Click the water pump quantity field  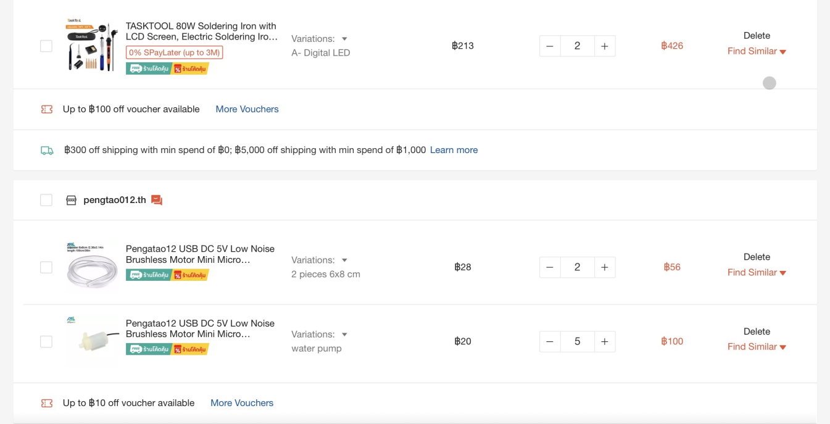point(577,341)
